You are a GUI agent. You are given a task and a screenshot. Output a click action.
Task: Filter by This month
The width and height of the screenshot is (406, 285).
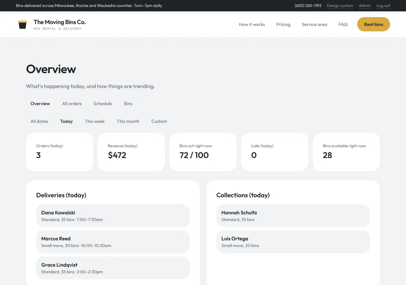128,121
